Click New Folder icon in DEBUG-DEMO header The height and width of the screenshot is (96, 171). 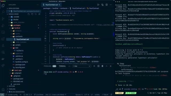32,14
